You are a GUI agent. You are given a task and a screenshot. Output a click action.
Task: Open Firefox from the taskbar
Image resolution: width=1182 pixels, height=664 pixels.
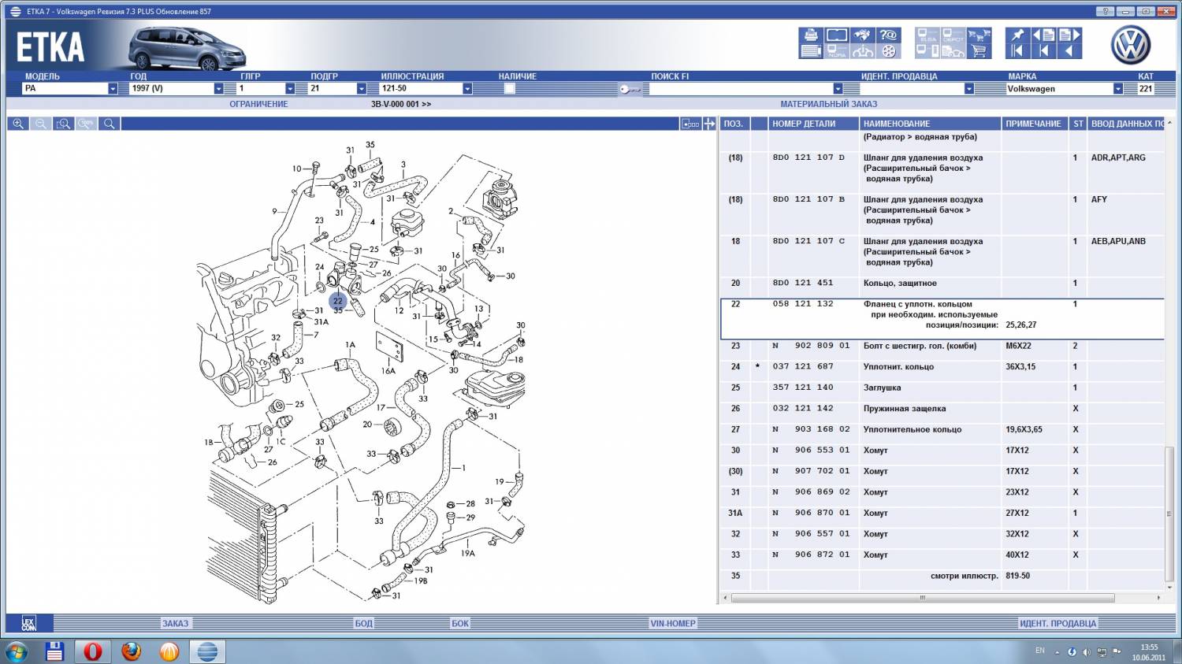point(131,651)
